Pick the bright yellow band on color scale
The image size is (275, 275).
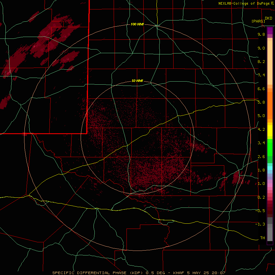tap(270, 131)
